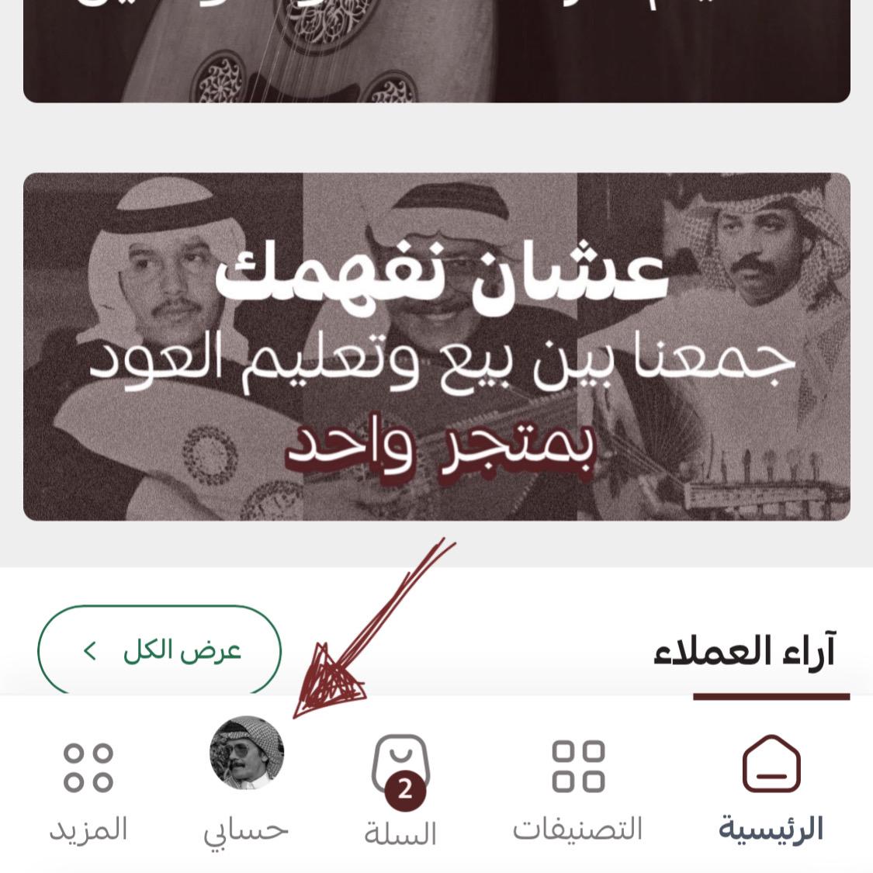Select the الرئيسية tab label
Image resolution: width=873 pixels, height=873 pixels.
771,829
